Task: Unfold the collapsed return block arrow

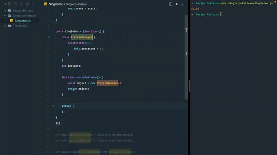Action: pyautogui.click(x=53, y=106)
